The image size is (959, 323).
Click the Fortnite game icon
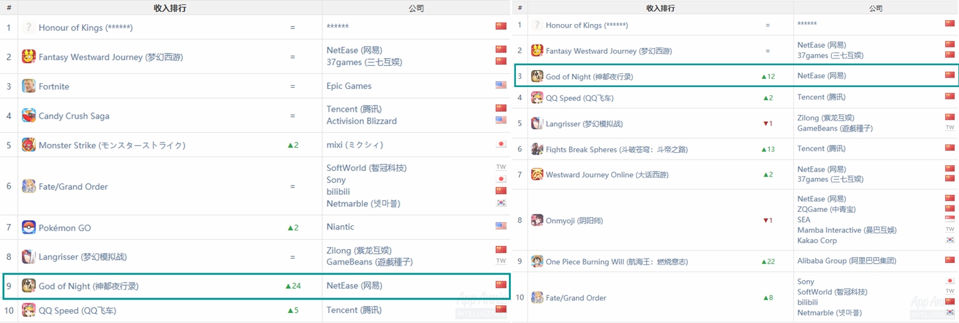coord(28,86)
